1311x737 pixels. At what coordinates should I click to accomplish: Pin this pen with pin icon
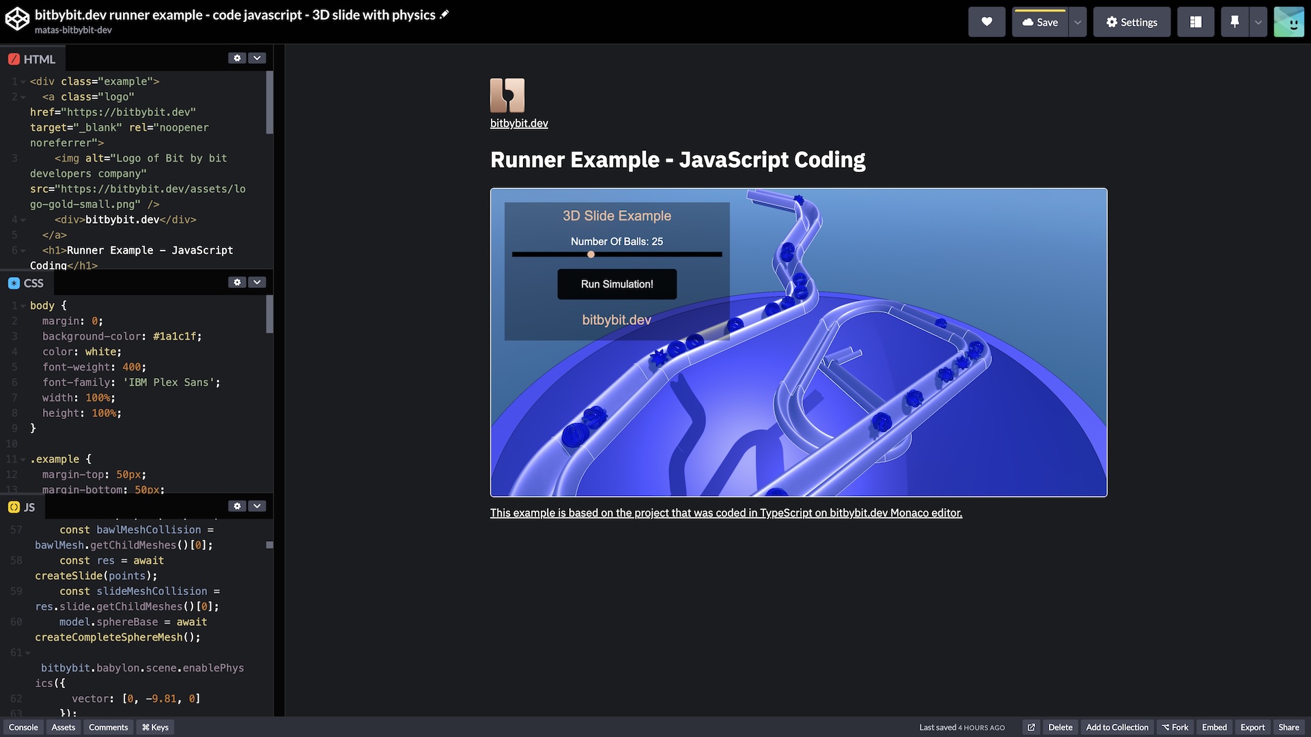click(x=1235, y=22)
